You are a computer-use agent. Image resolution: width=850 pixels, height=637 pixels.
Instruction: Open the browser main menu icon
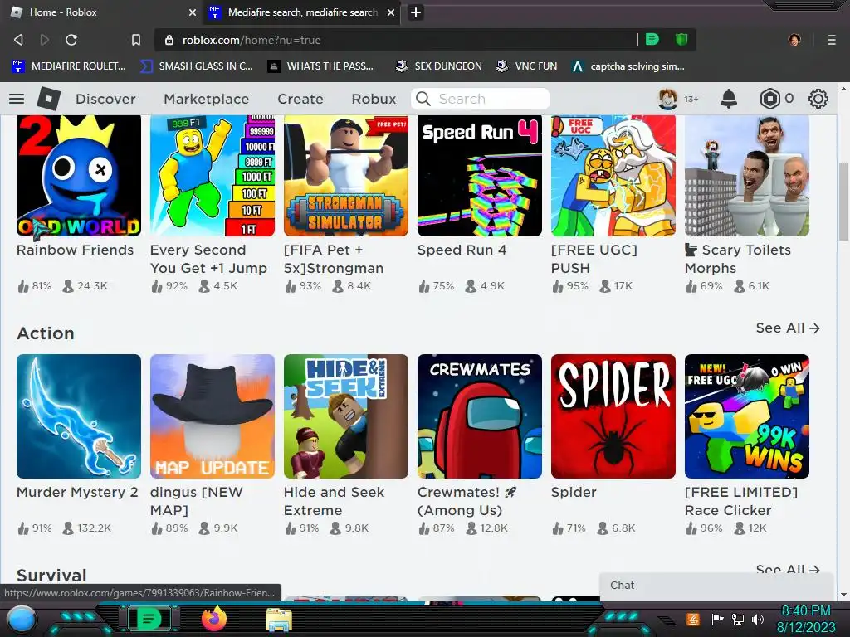tap(832, 40)
